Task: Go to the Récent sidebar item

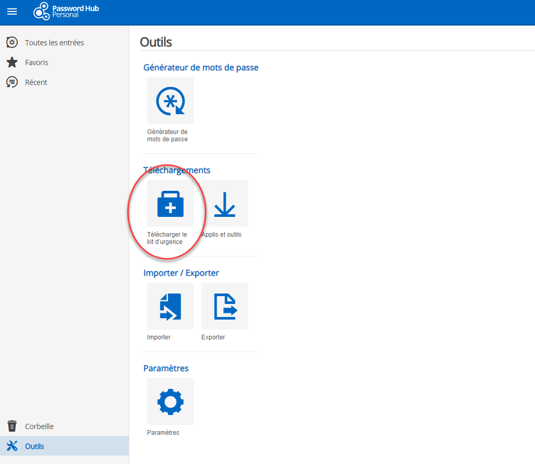Action: 36,82
